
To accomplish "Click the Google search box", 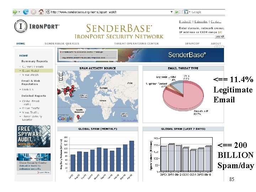I will (208, 12).
